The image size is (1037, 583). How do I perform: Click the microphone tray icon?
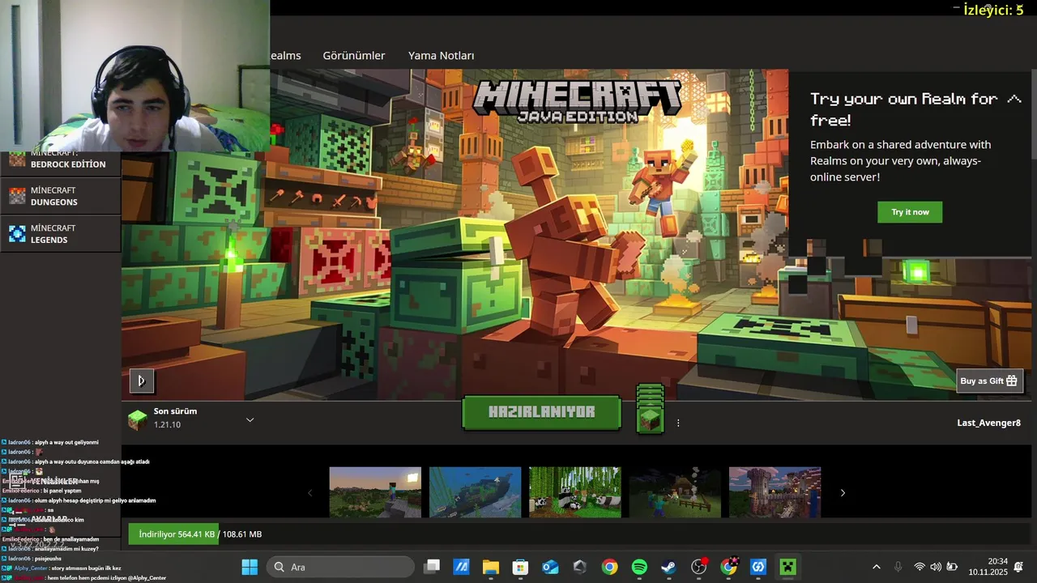click(898, 567)
